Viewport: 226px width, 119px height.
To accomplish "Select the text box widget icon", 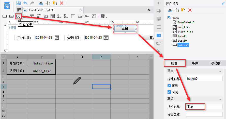I will point(5,16).
